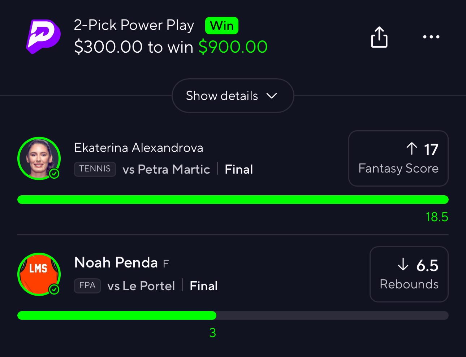Tap Noah Penda's green check badge
Screen dimensions: 466x357
(x=54, y=289)
